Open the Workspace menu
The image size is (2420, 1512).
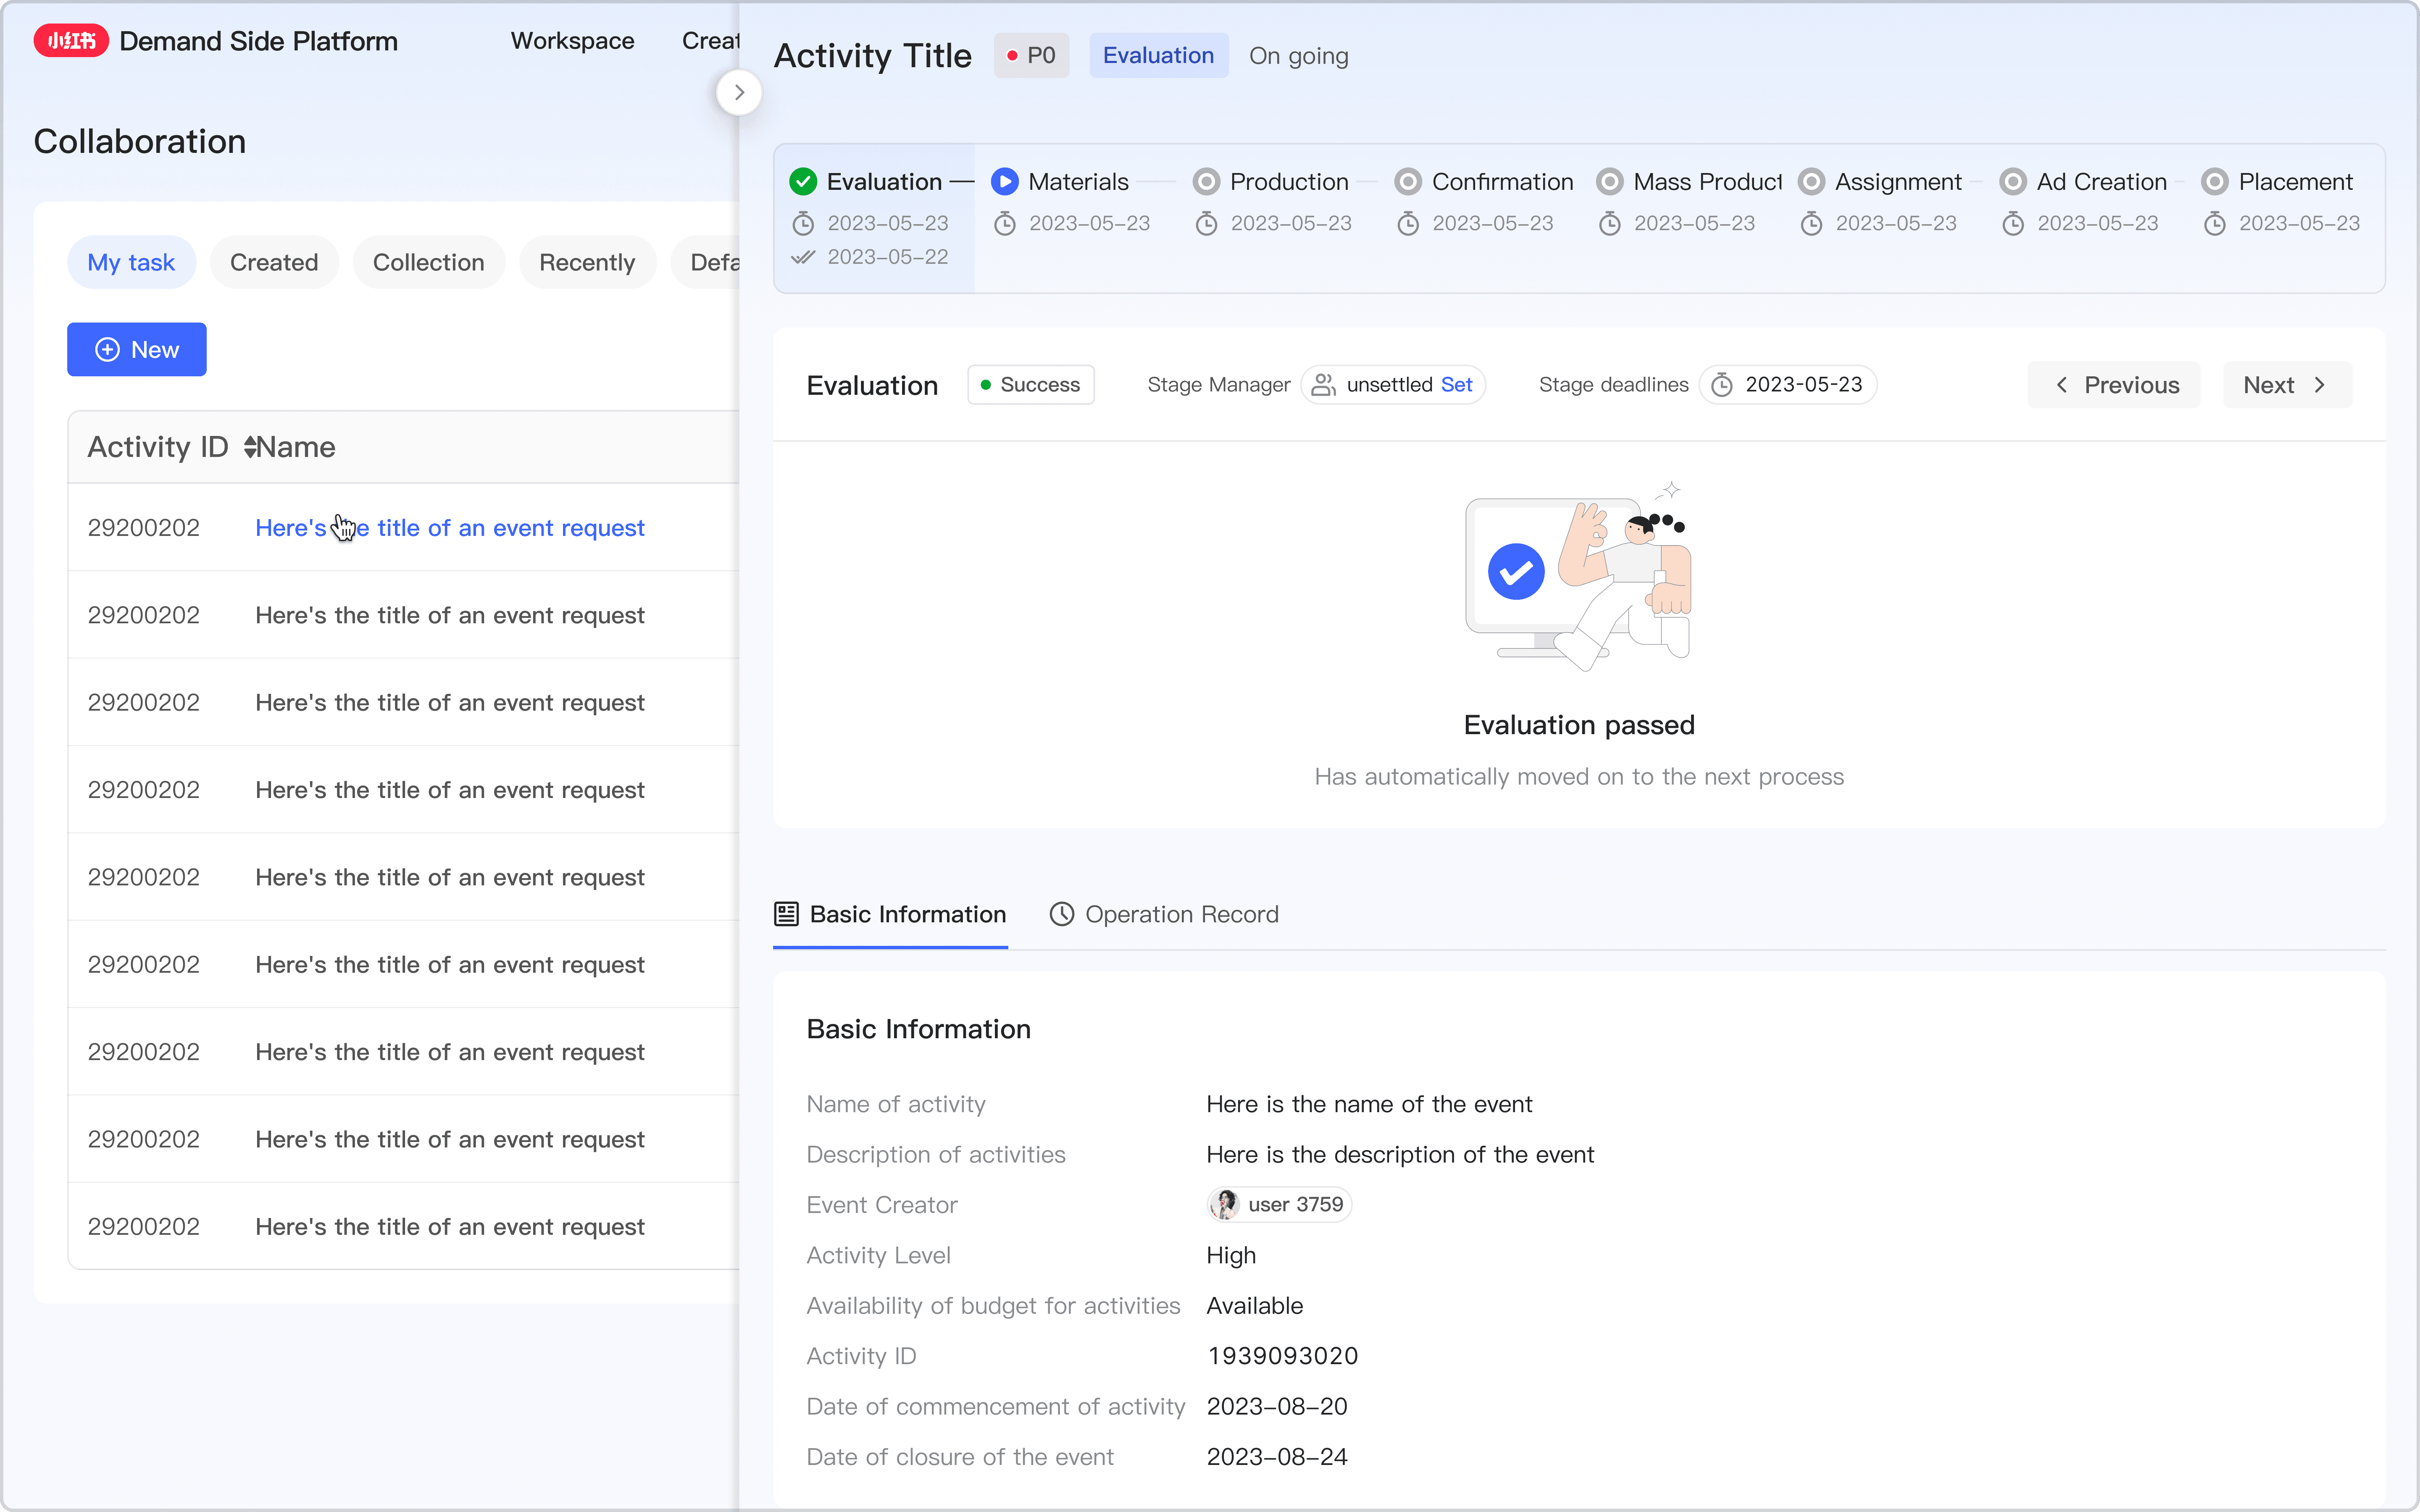click(x=573, y=41)
